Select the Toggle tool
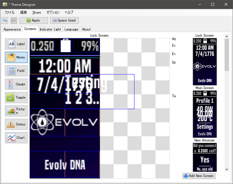The height and width of the screenshot is (184, 233). [x=16, y=97]
